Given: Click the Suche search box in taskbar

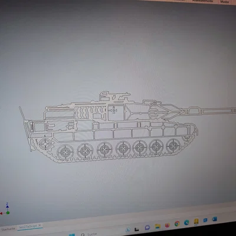Looking at the screenshot, I should click(x=90, y=234).
